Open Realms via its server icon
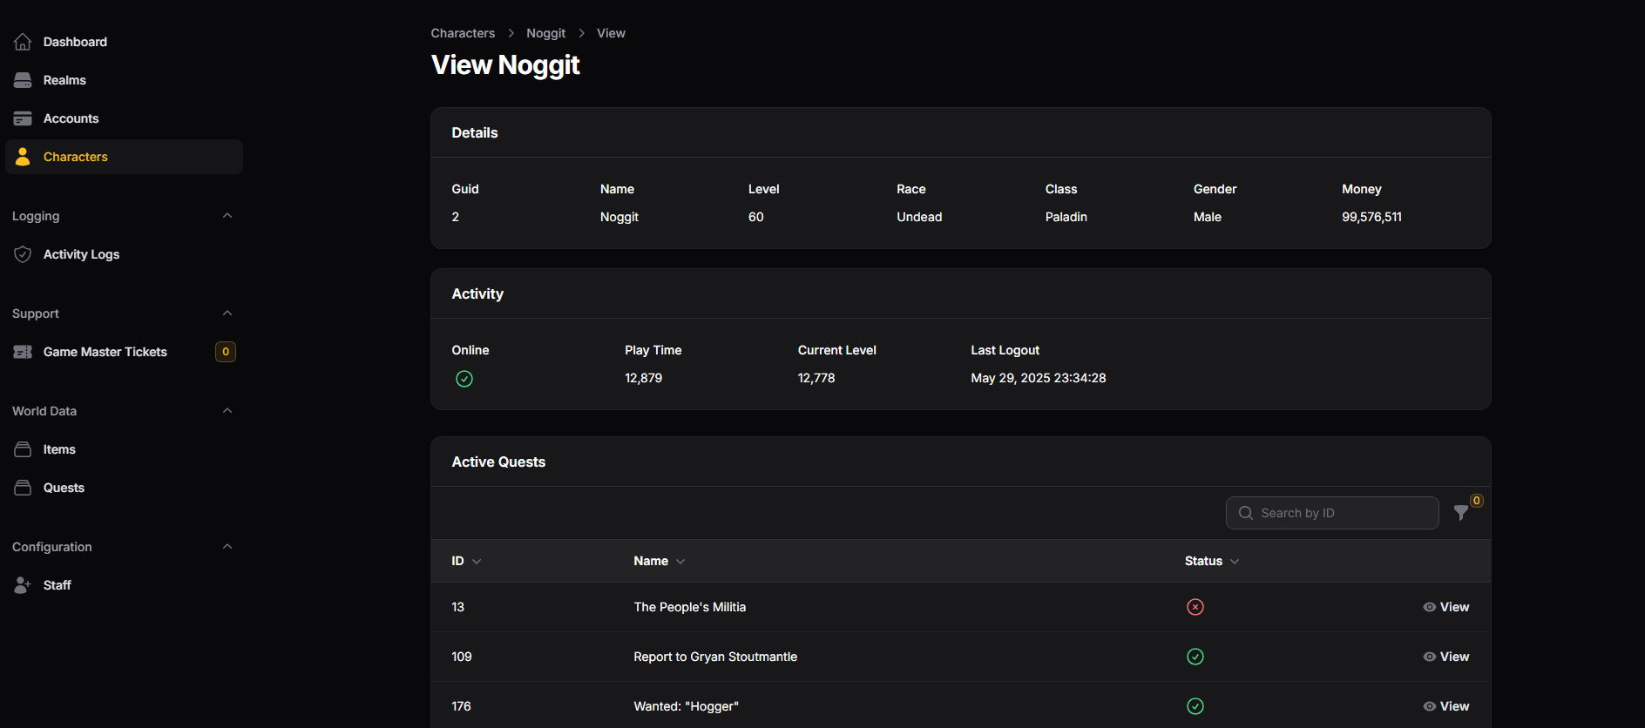The height and width of the screenshot is (728, 1645). pos(23,80)
